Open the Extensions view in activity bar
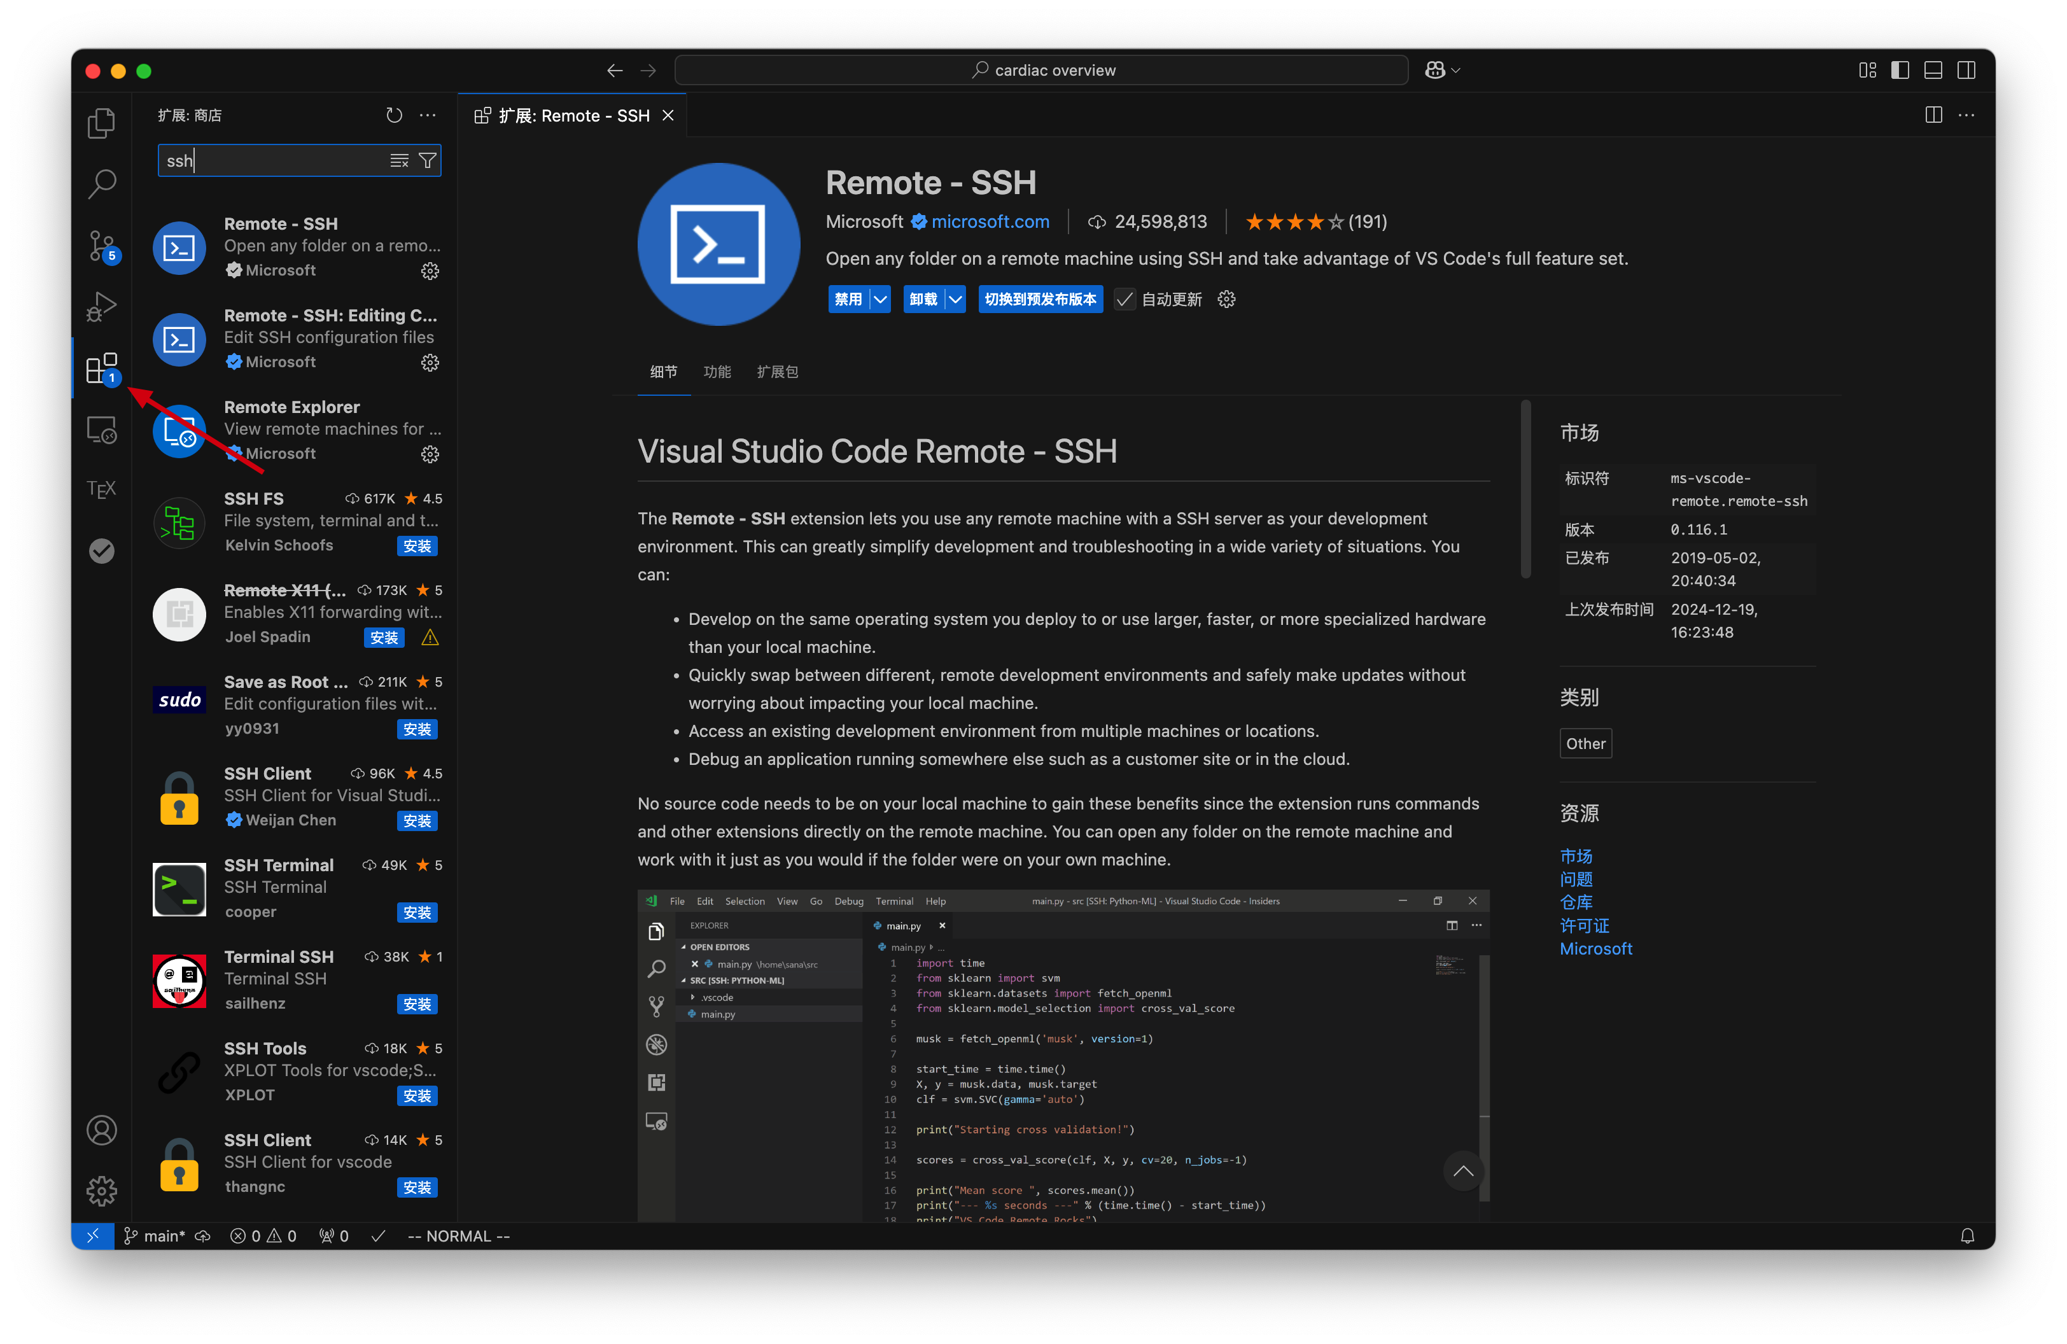The width and height of the screenshot is (2067, 1344). coord(102,368)
